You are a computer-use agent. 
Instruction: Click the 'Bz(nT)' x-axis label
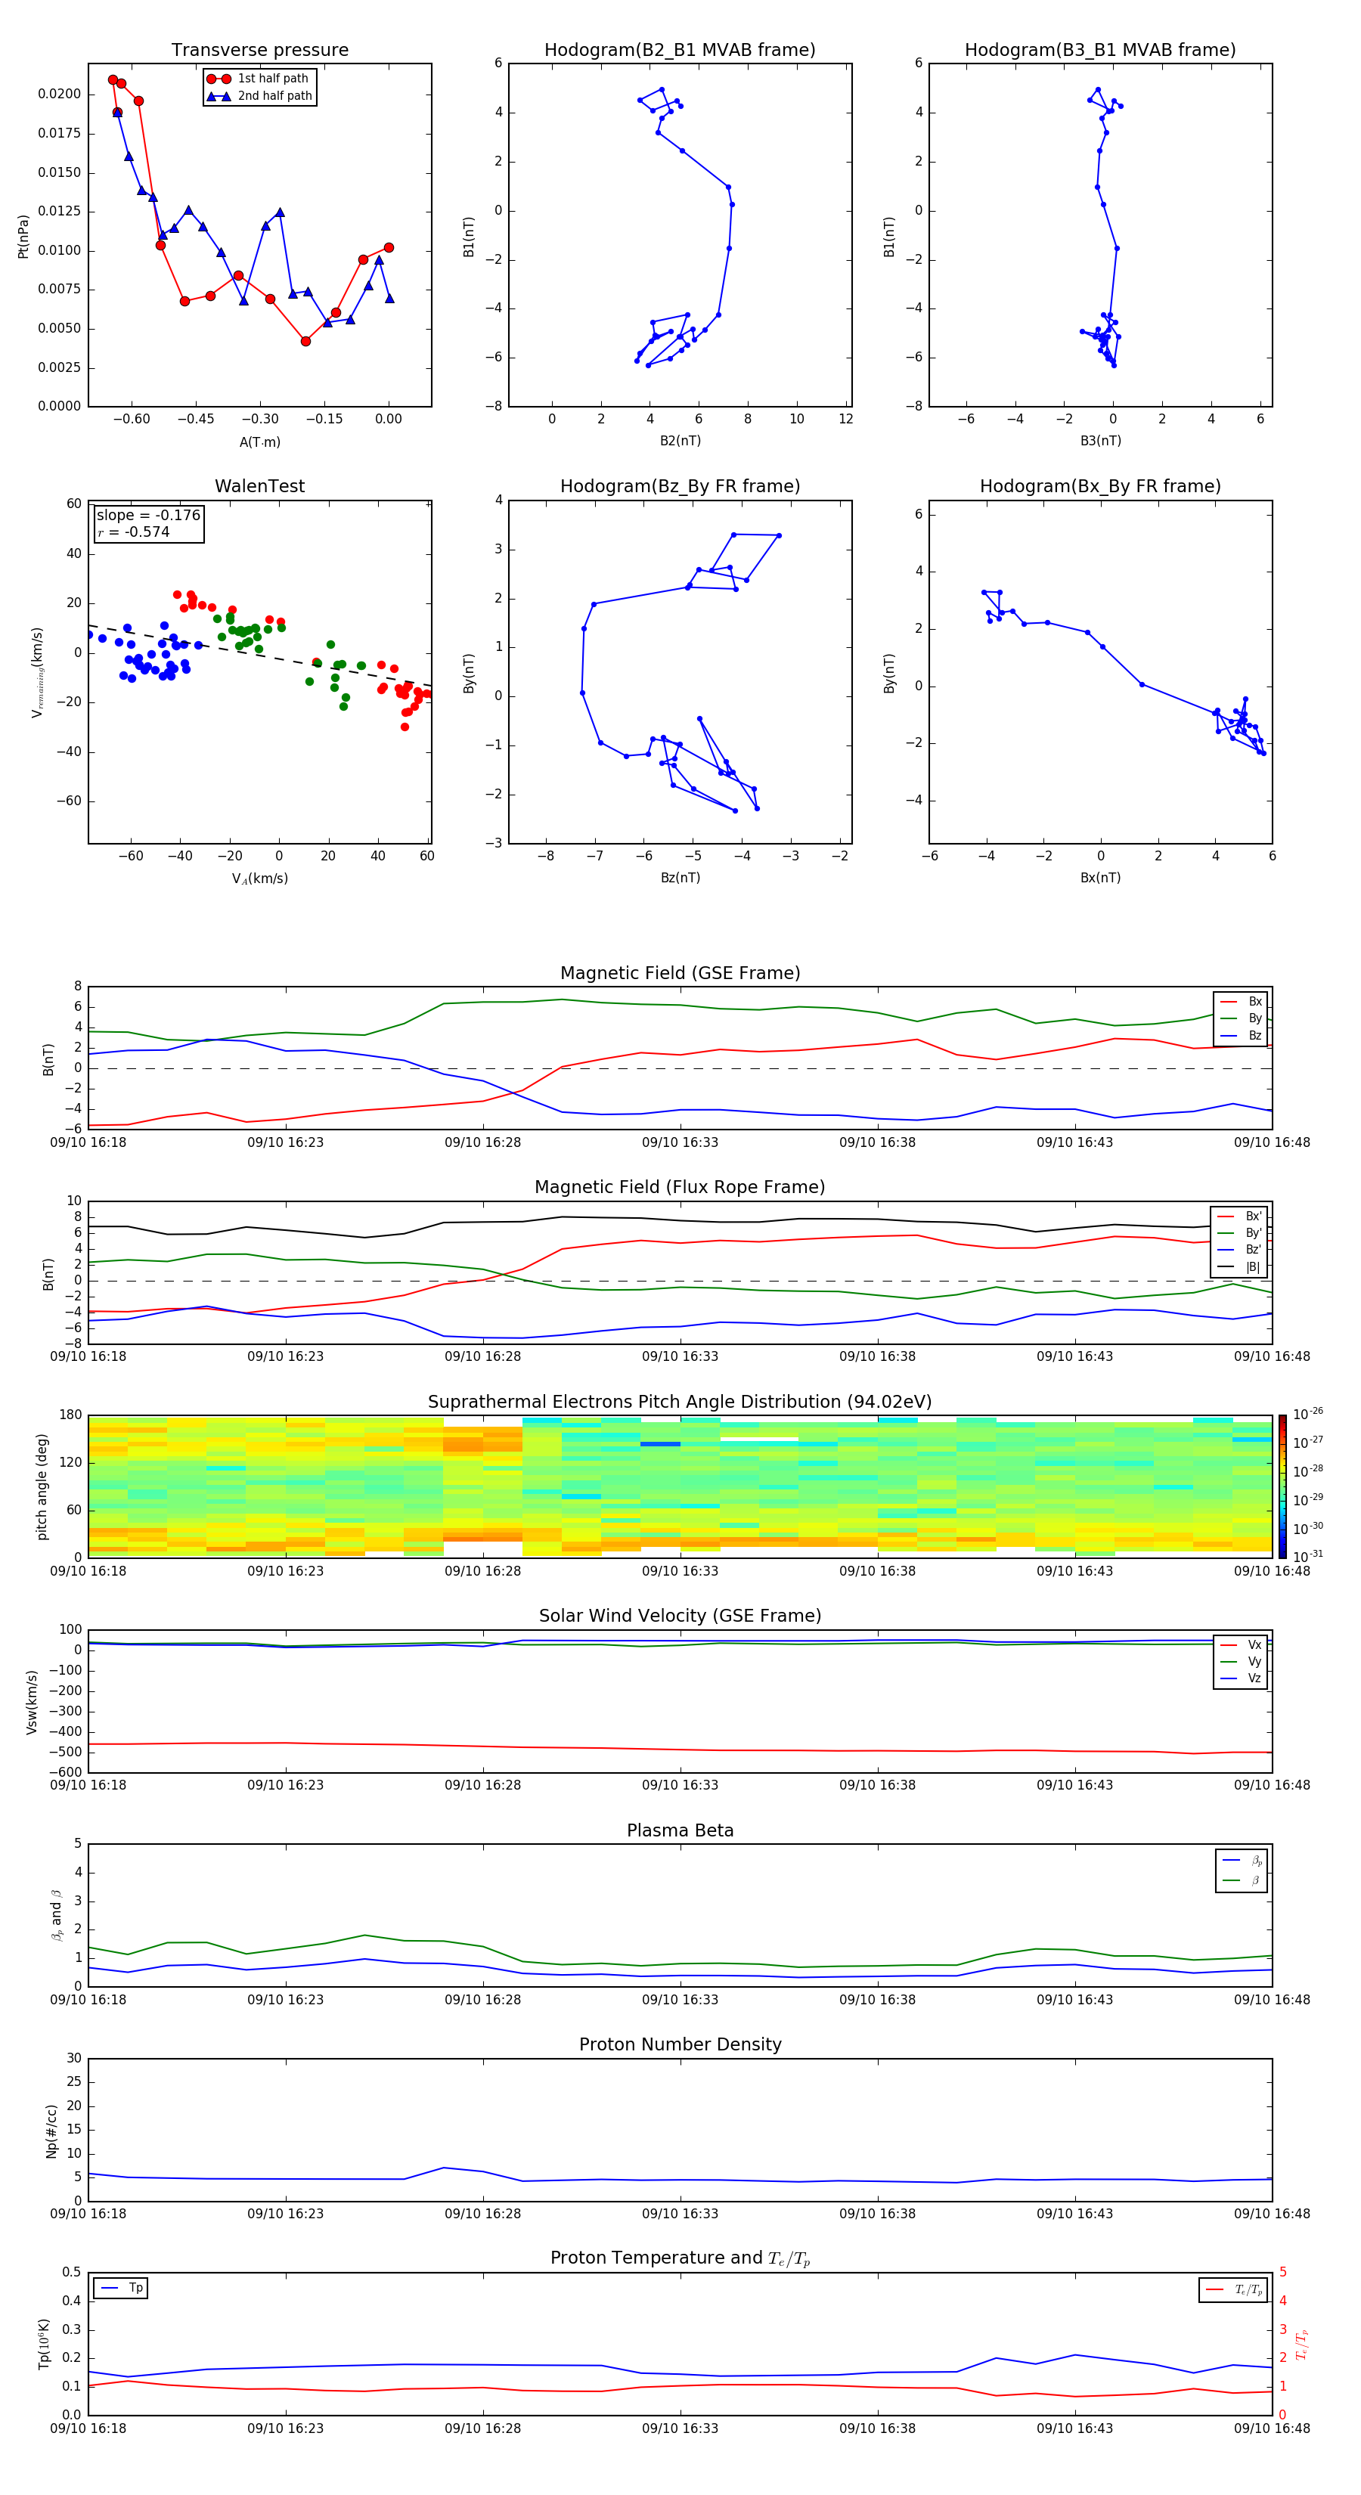click(x=680, y=878)
